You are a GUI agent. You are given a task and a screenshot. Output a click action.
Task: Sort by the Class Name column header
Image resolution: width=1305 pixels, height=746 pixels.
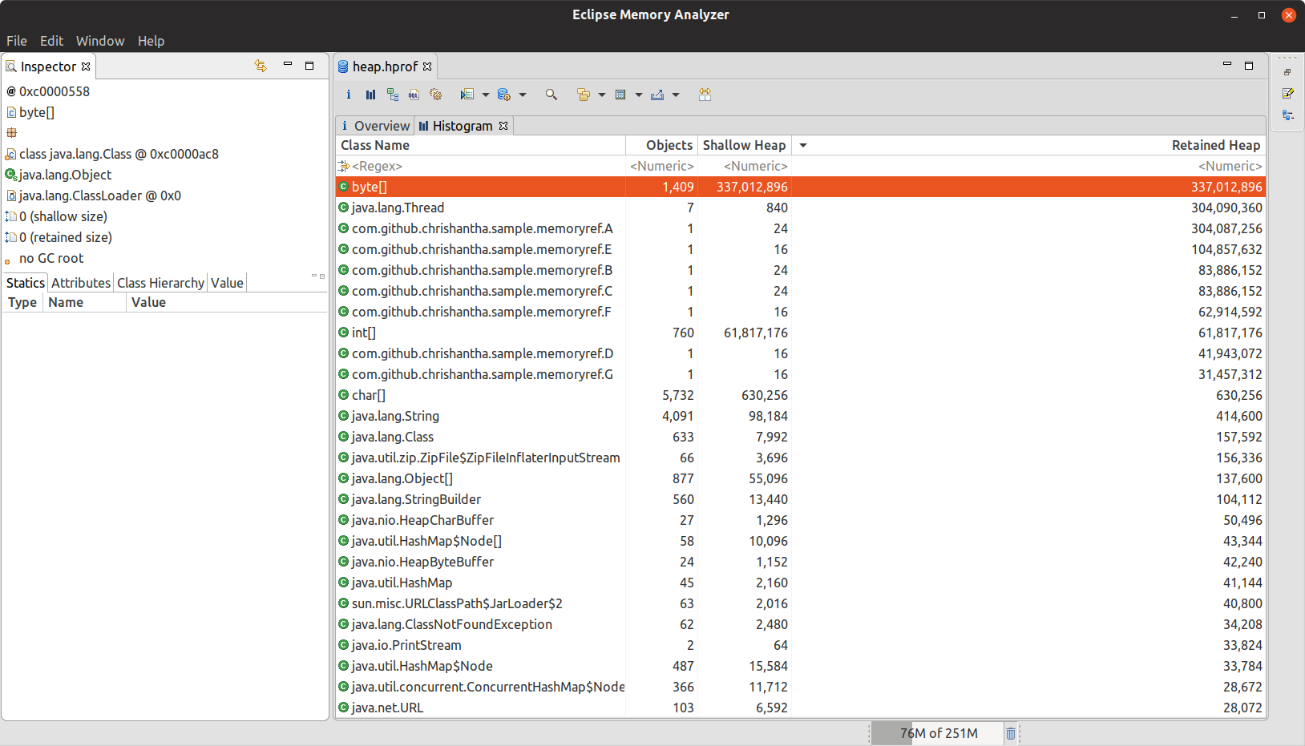(x=481, y=145)
